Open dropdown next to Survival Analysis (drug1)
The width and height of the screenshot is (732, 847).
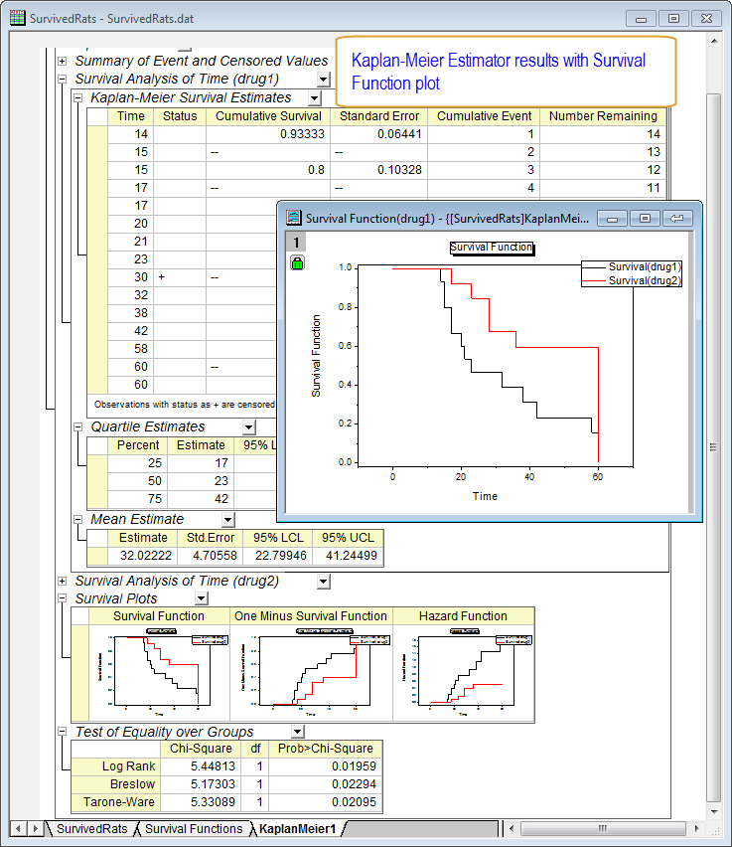[324, 80]
